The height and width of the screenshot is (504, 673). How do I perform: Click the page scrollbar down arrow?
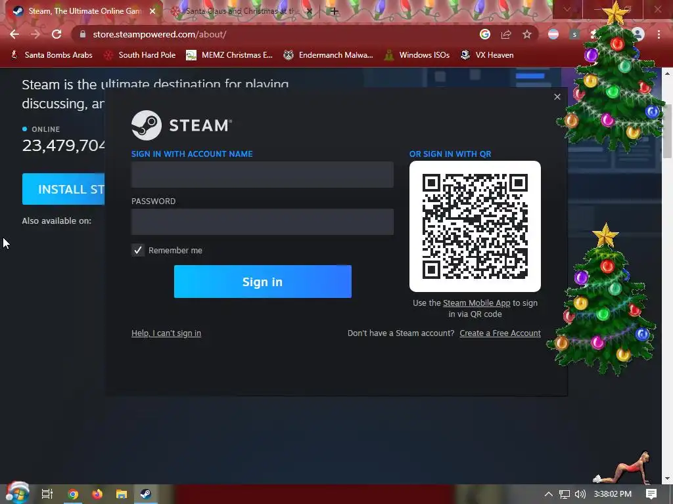(x=668, y=478)
